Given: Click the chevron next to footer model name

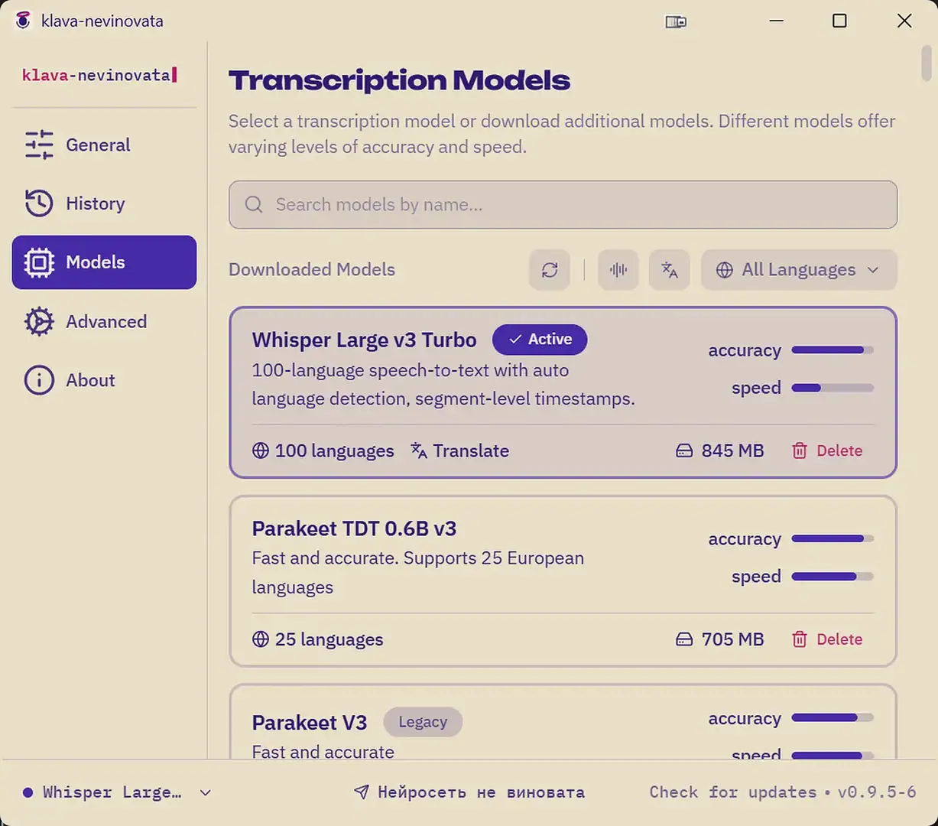Looking at the screenshot, I should 205,793.
